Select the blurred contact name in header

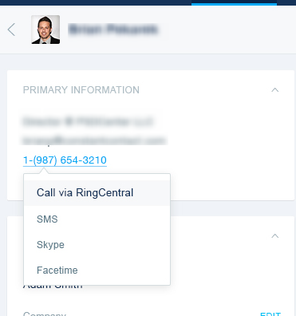click(113, 30)
